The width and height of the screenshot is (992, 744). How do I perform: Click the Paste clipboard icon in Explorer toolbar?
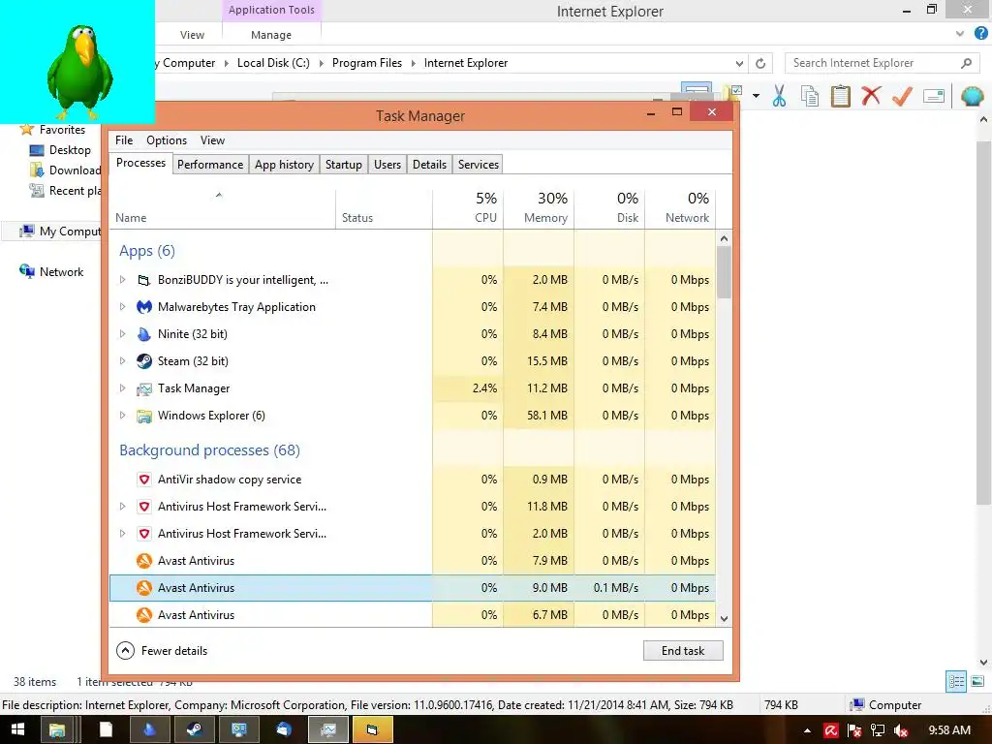click(x=840, y=96)
